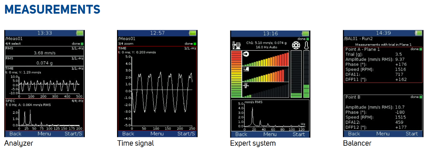
Task: Click Back on the Expert system screen
Action: pos(241,134)
